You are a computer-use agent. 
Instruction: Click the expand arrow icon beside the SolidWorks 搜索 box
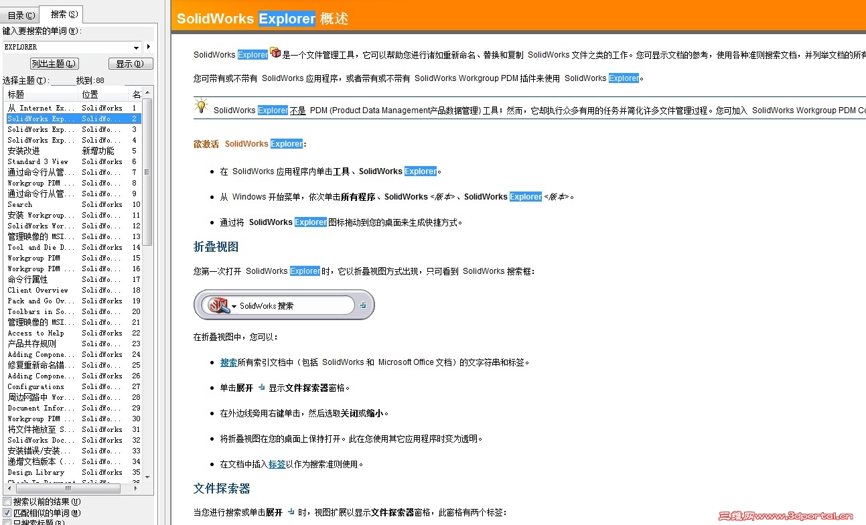(363, 305)
